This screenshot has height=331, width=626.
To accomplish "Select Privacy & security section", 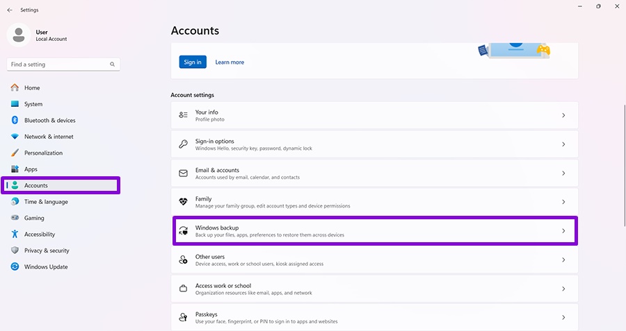I will 47,251.
